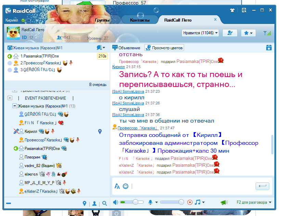This screenshot has height=216, width=284.
Task: Select RaidCall Лето tab
Action: coord(178,20)
